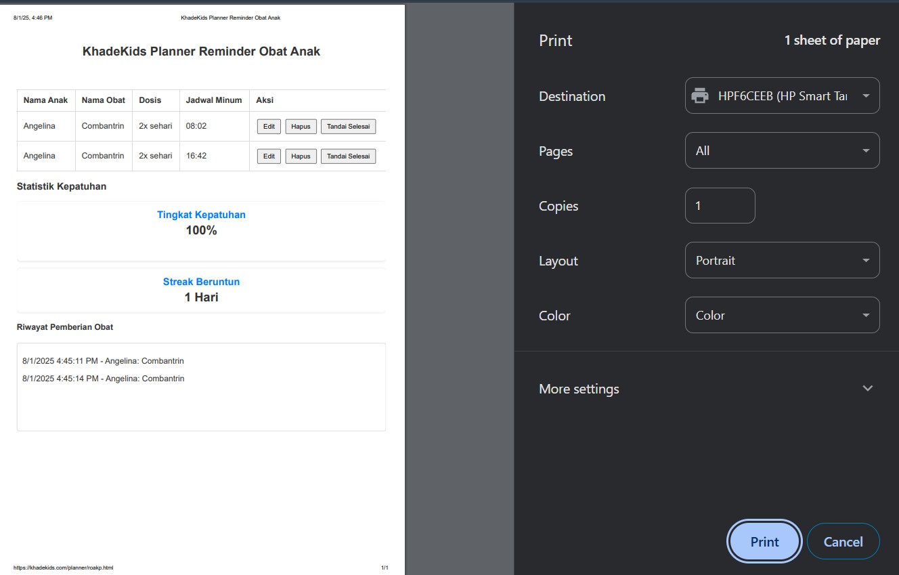
Task: Click Hapus in the 16:42 row
Action: (x=301, y=156)
